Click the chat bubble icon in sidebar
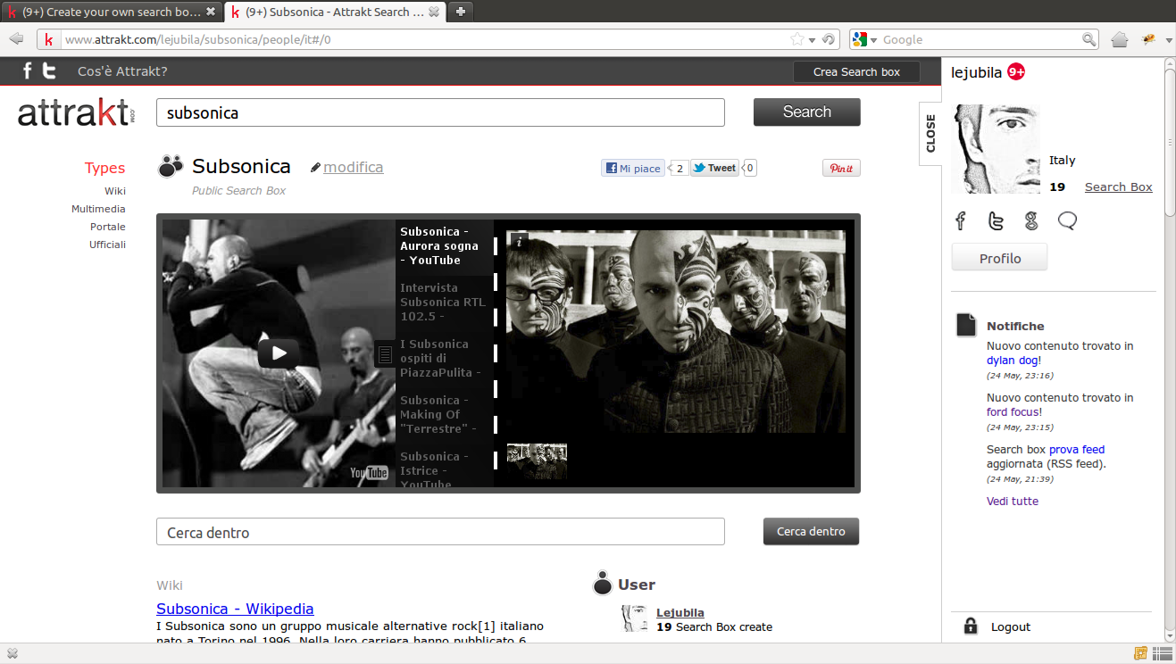This screenshot has height=664, width=1176. point(1067,220)
